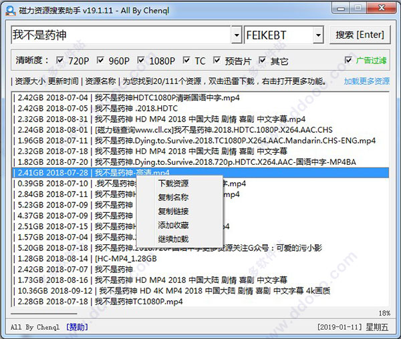Select the 10.36GB 4K画质 result row
The image size is (401, 339).
tap(200, 290)
